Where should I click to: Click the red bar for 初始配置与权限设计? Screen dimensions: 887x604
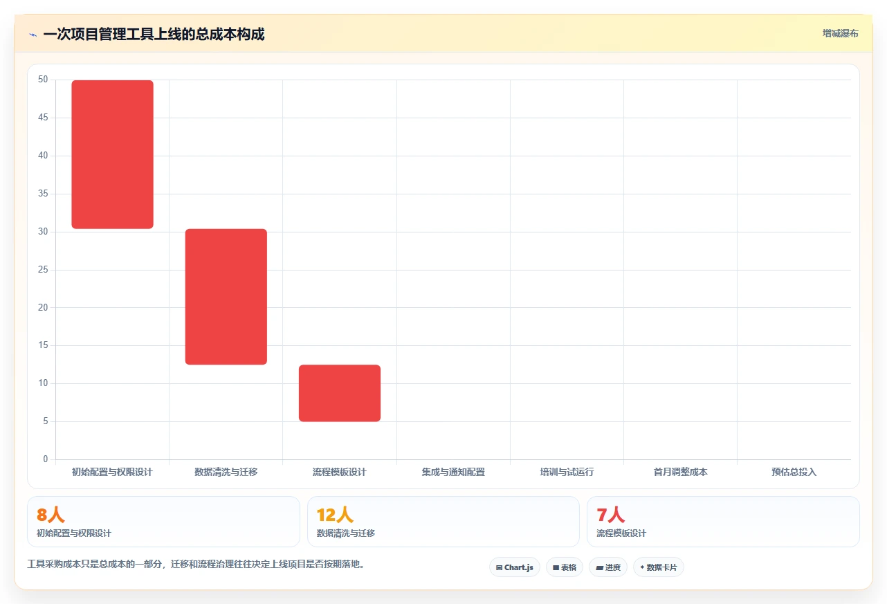point(112,154)
